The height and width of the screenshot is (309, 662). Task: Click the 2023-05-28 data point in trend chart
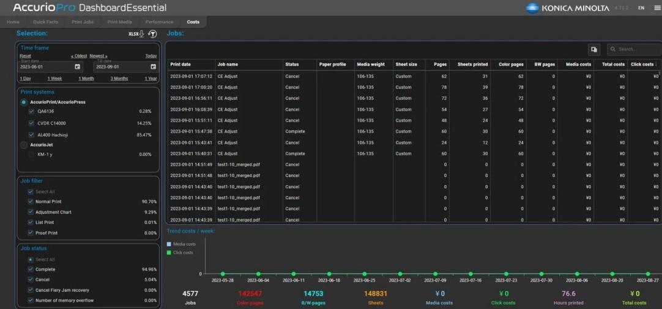point(223,274)
